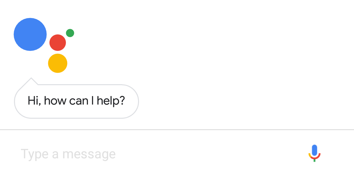The width and height of the screenshot is (354, 177).
Task: Click the red circle in Assistant logo
Action: pos(58,43)
